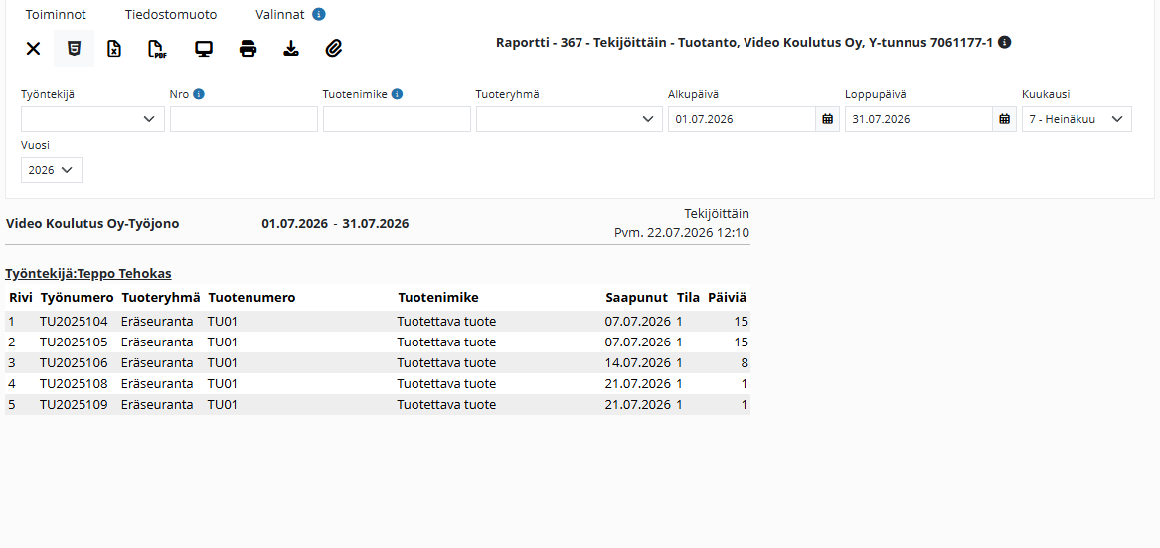Export the report as an Excel file
The image size is (1160, 548).
[x=114, y=49]
